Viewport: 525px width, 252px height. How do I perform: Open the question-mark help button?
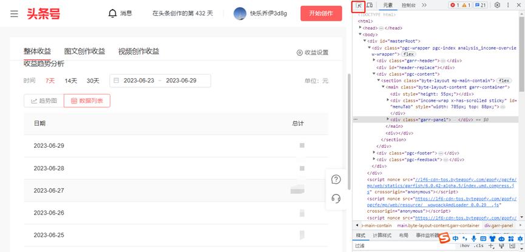click(336, 179)
